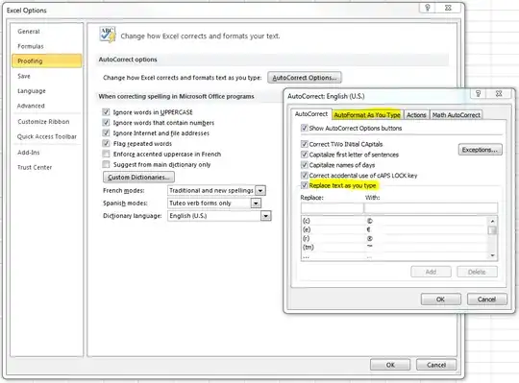Viewport: 519px width, 383px height.
Task: Toggle Ignore words in UPPERCASE checkbox
Action: pyautogui.click(x=106, y=112)
